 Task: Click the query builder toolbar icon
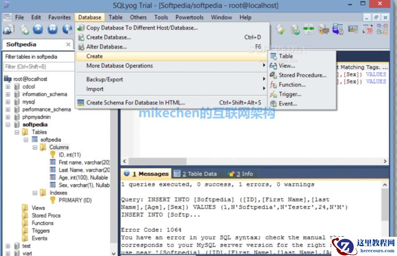[x=368, y=29]
